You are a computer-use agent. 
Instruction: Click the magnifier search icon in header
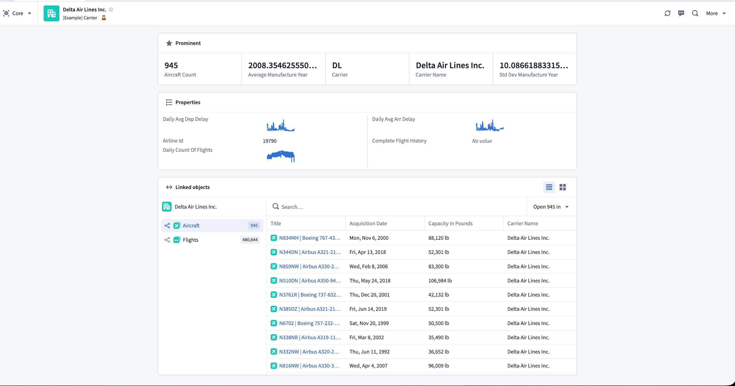click(x=695, y=13)
